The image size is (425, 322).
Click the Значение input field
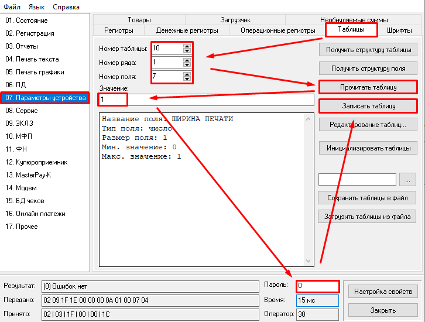(x=205, y=100)
